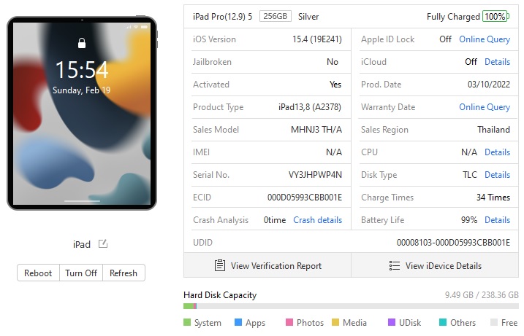Click the pink Photos legend swatch

click(289, 322)
